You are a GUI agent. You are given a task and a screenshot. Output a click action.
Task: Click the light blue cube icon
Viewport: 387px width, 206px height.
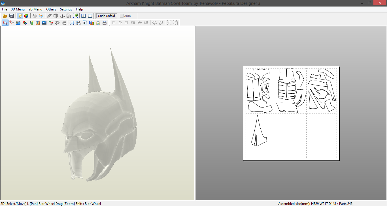(x=41, y=16)
